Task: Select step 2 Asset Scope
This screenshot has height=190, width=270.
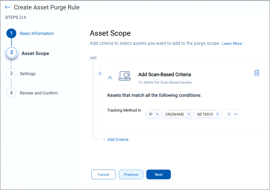Action: [35, 53]
